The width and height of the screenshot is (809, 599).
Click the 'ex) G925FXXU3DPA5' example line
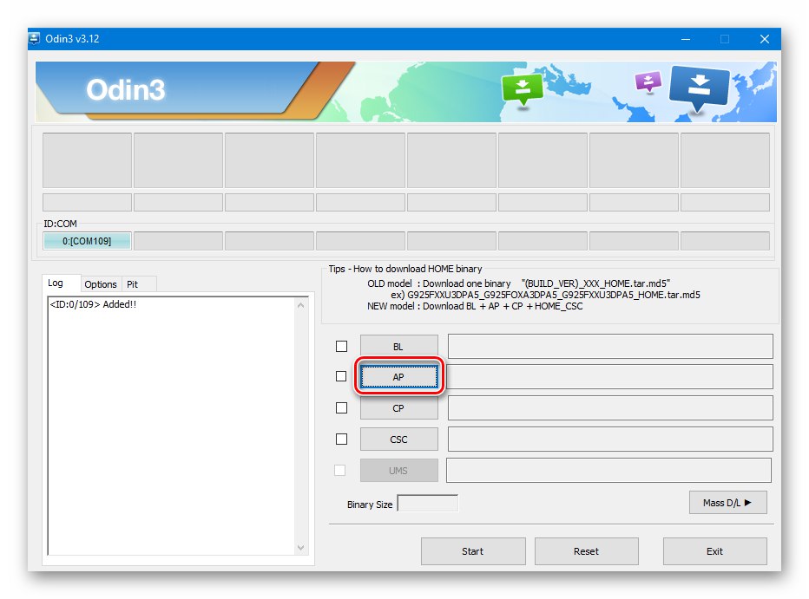point(545,295)
